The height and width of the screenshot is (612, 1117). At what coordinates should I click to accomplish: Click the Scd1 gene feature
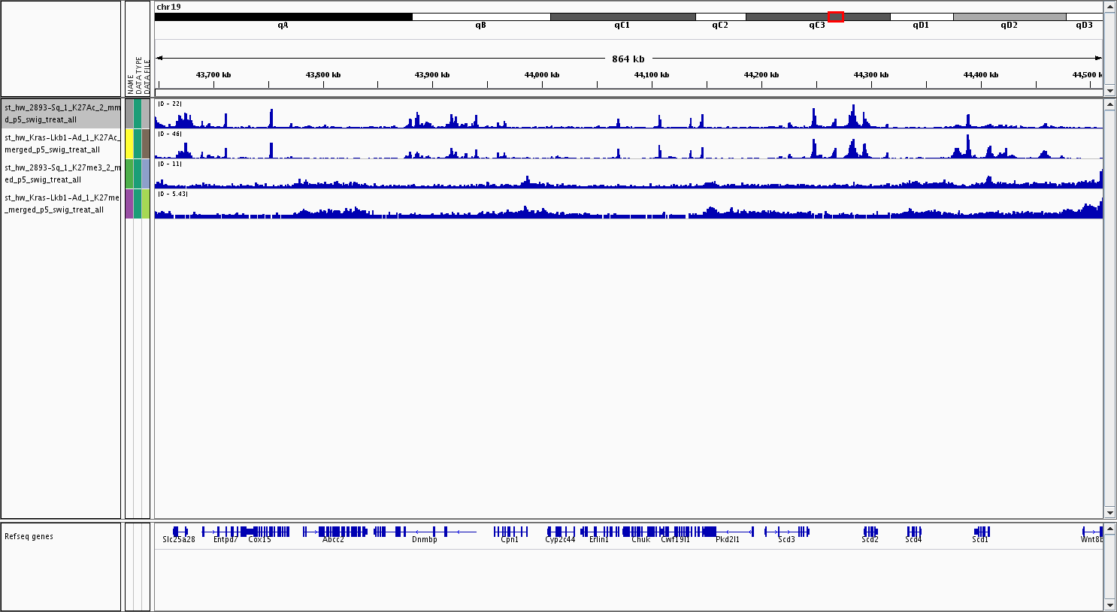(x=981, y=532)
